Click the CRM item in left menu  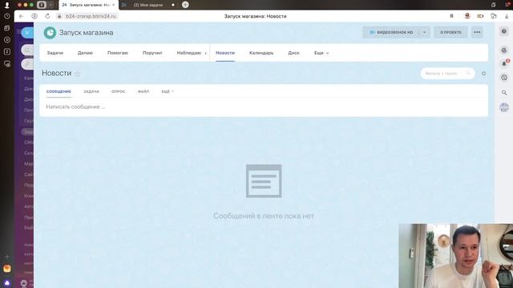point(28,142)
